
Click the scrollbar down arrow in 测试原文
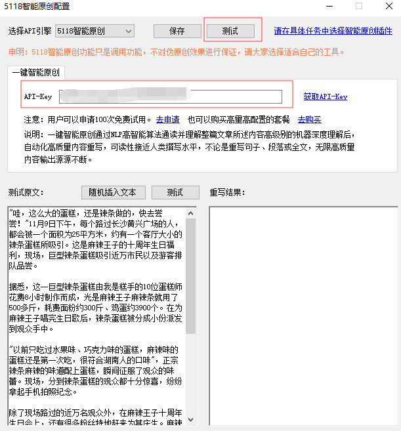click(x=190, y=419)
